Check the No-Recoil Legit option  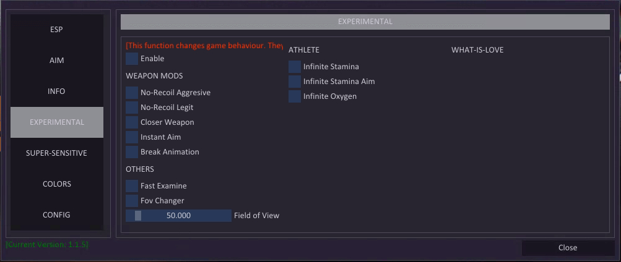pos(132,108)
